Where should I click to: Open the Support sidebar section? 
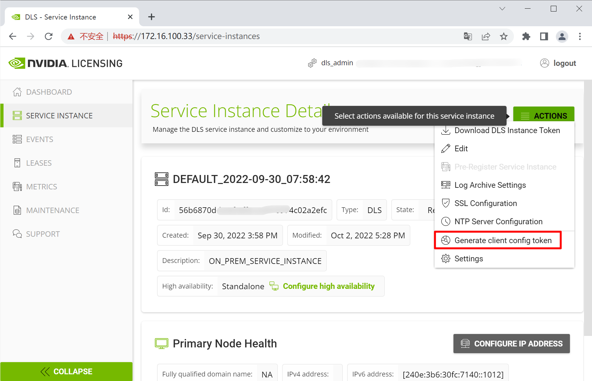(x=43, y=234)
